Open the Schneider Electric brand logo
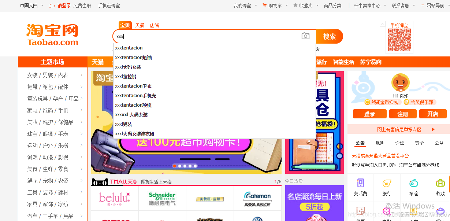Image resolution: width=450 pixels, height=221 pixels. [162, 198]
